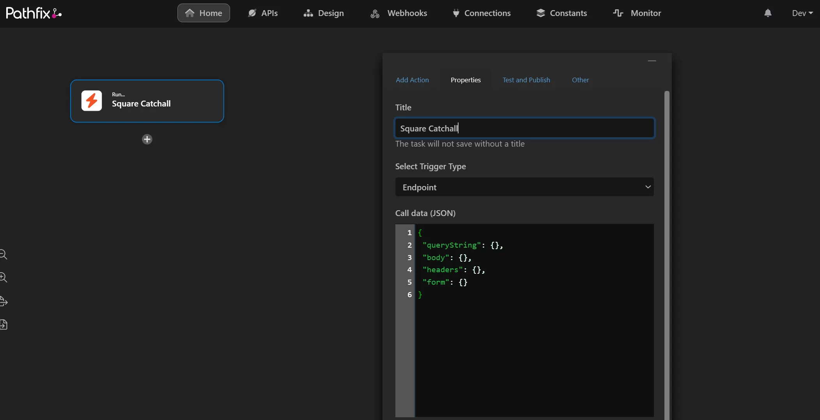Click the export workflow icon
Image resolution: width=820 pixels, height=420 pixels.
click(4, 301)
